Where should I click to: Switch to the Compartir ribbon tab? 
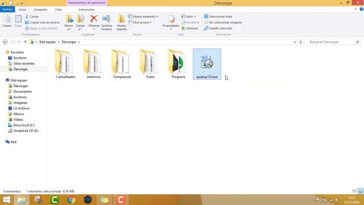(40, 10)
